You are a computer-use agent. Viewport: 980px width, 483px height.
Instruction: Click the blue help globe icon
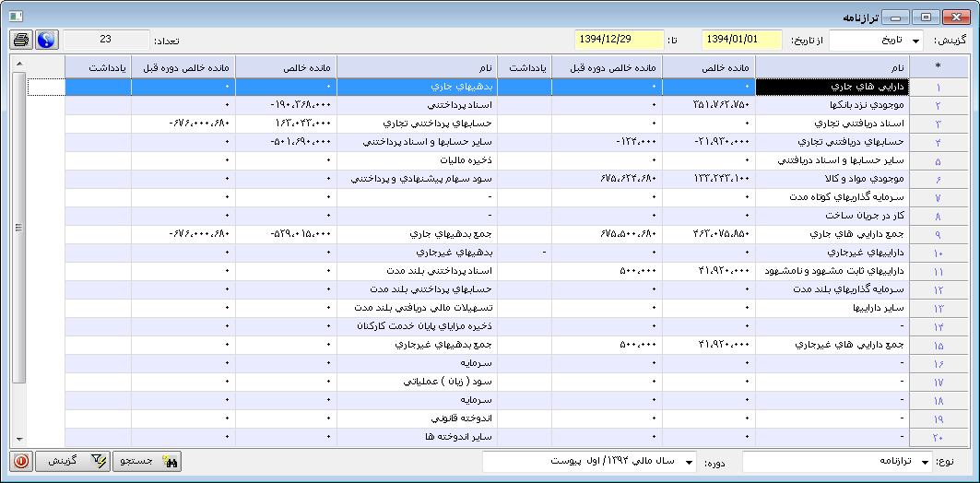(46, 40)
